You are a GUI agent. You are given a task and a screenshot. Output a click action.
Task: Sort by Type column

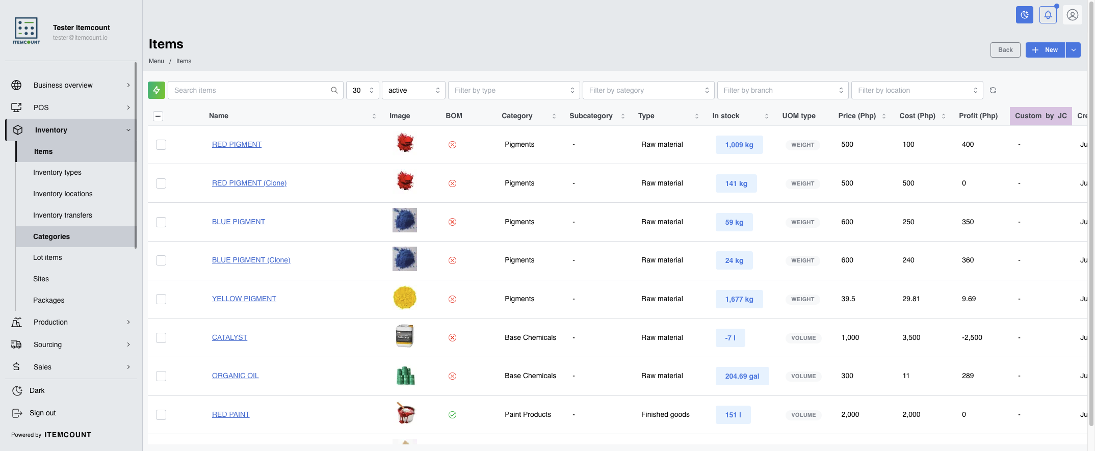tap(697, 116)
